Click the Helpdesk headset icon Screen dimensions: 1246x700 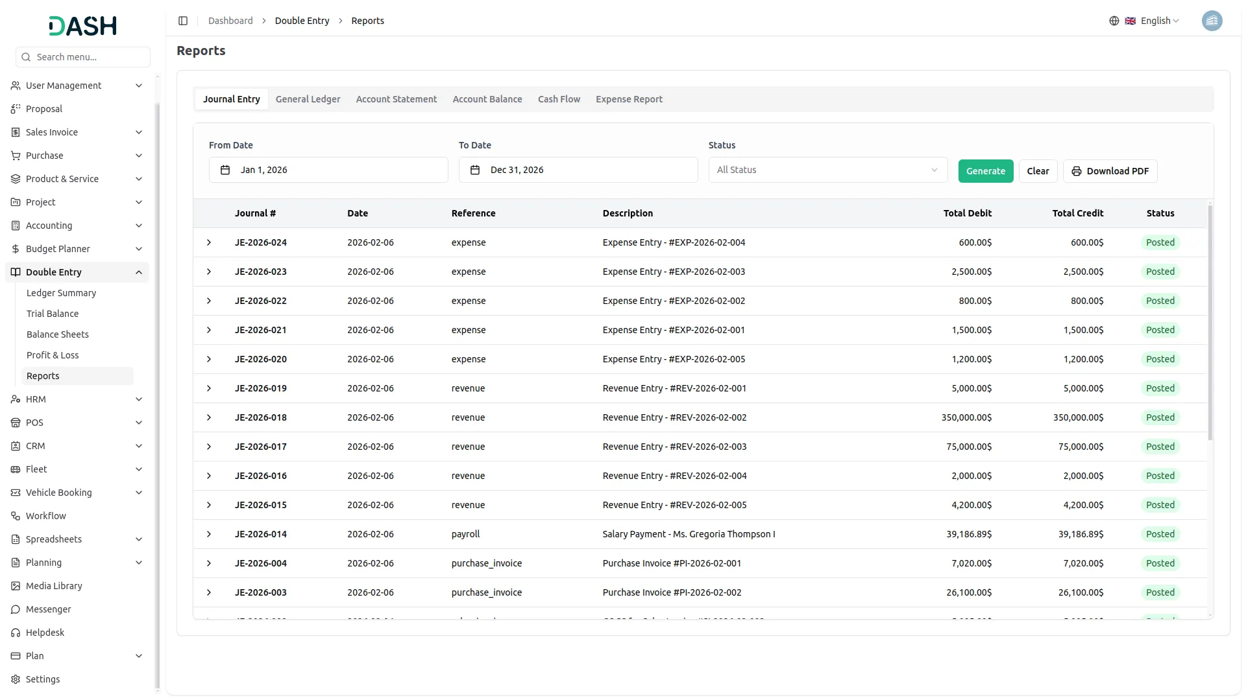click(x=16, y=633)
